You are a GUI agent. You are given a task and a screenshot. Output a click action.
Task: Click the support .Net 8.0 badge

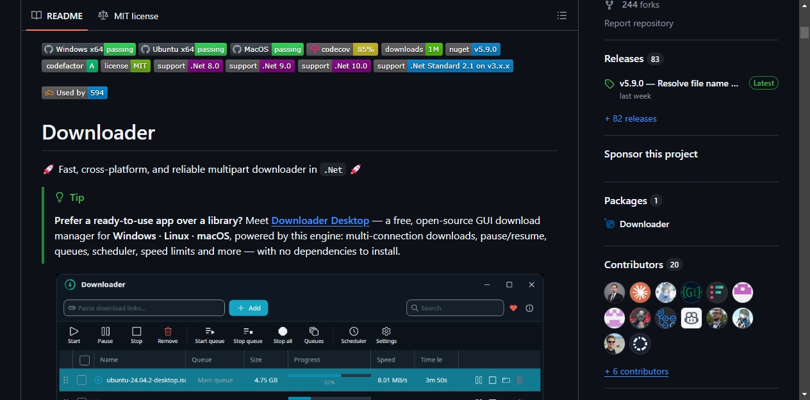click(x=188, y=66)
